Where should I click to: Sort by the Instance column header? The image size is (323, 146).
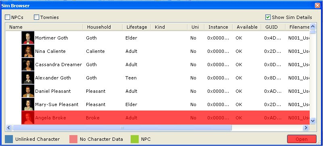tap(219, 27)
